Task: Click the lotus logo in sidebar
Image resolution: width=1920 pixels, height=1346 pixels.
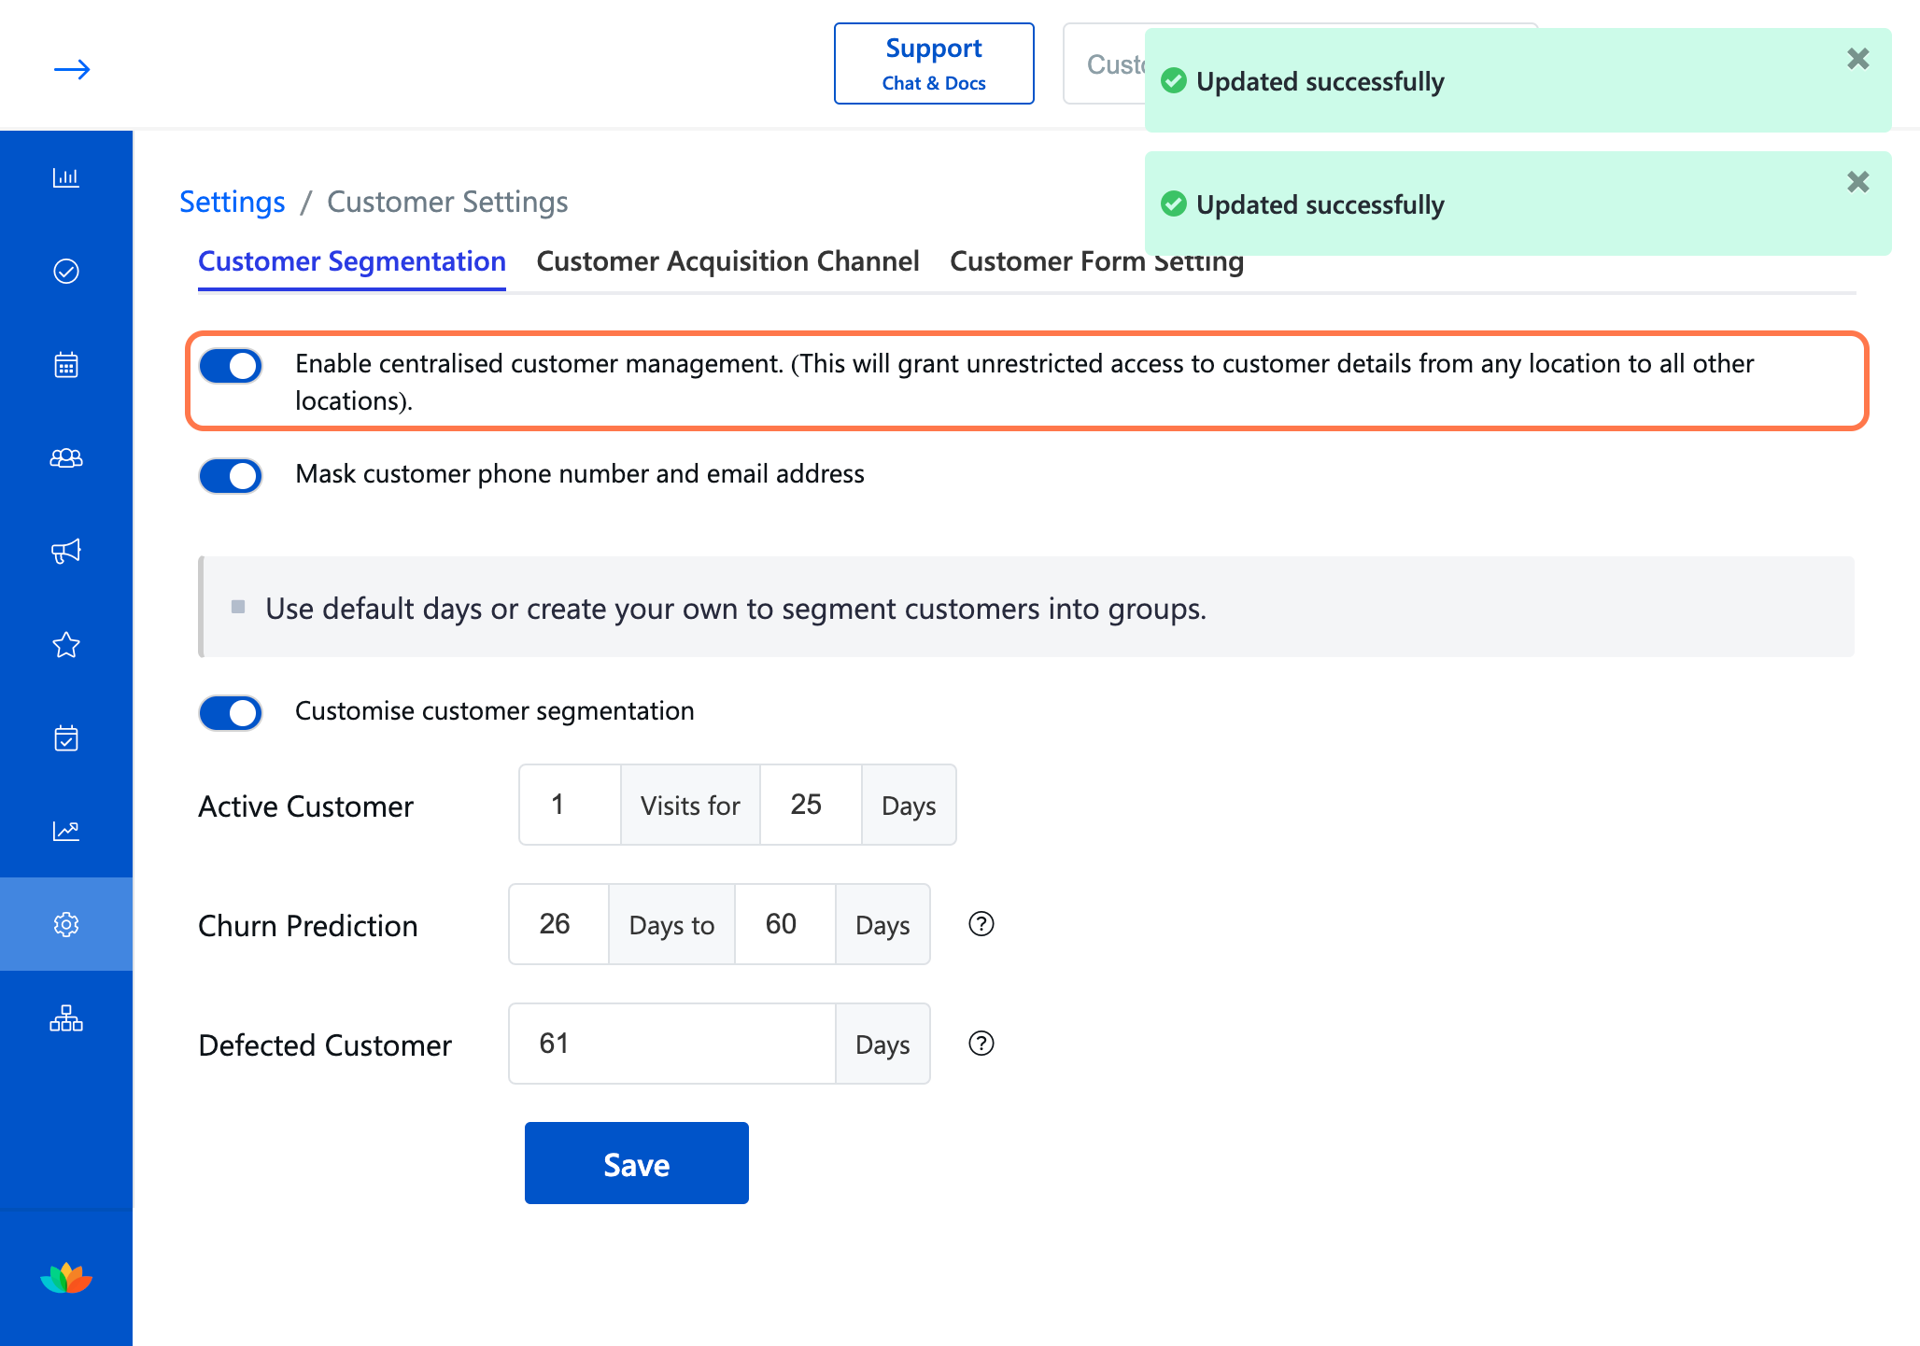Action: (66, 1278)
